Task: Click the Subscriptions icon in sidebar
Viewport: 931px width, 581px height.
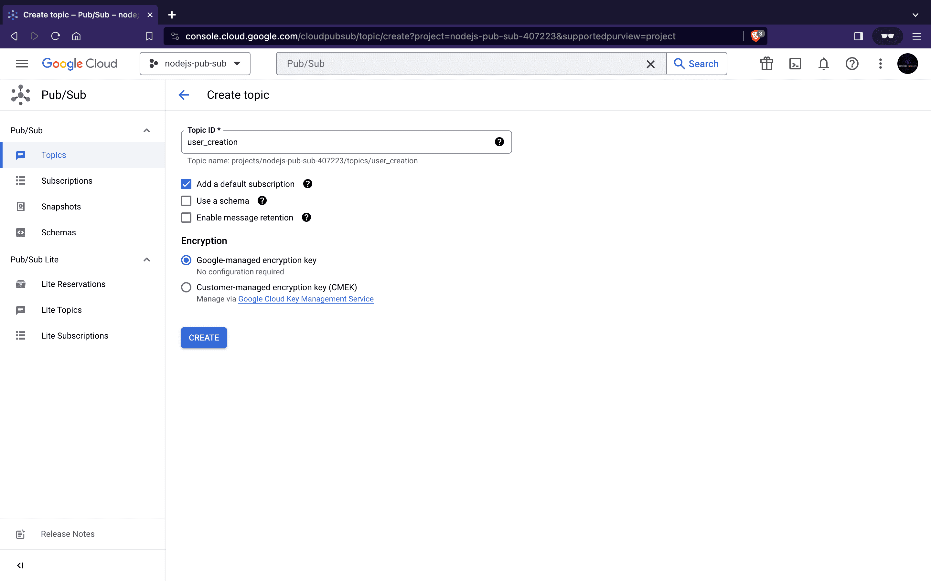Action: tap(20, 181)
